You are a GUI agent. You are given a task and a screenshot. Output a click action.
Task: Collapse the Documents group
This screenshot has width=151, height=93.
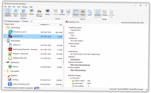pyautogui.click(x=5, y=40)
